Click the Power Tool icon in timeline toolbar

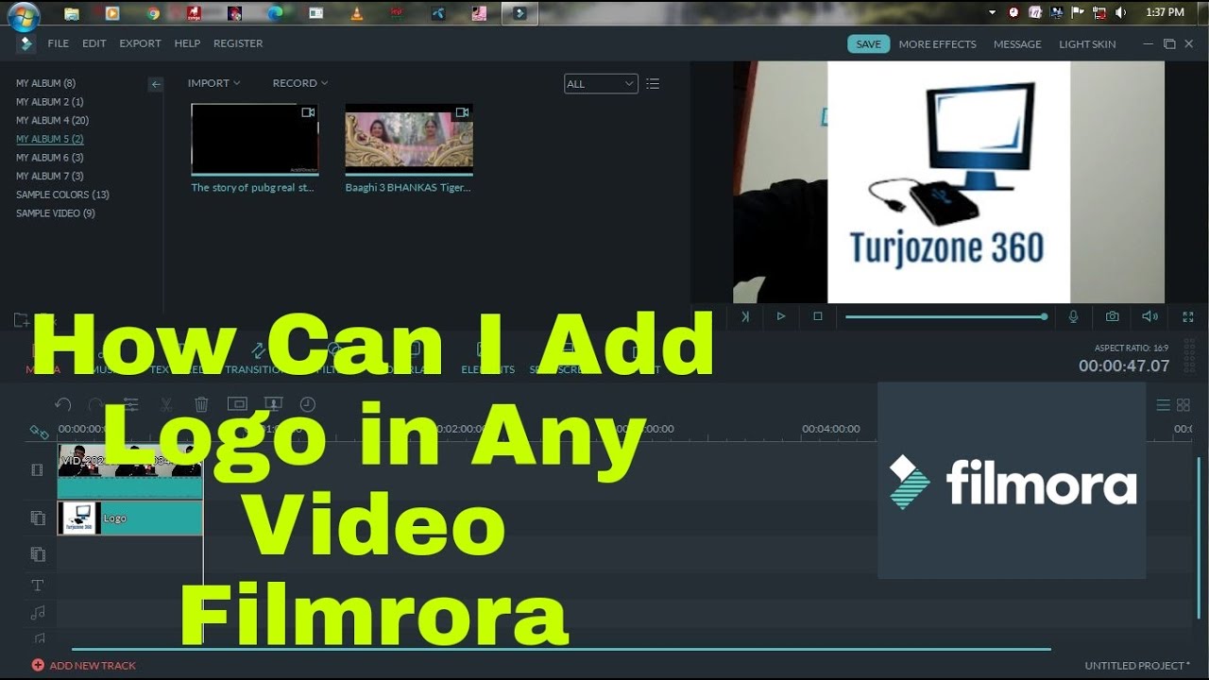tap(273, 404)
